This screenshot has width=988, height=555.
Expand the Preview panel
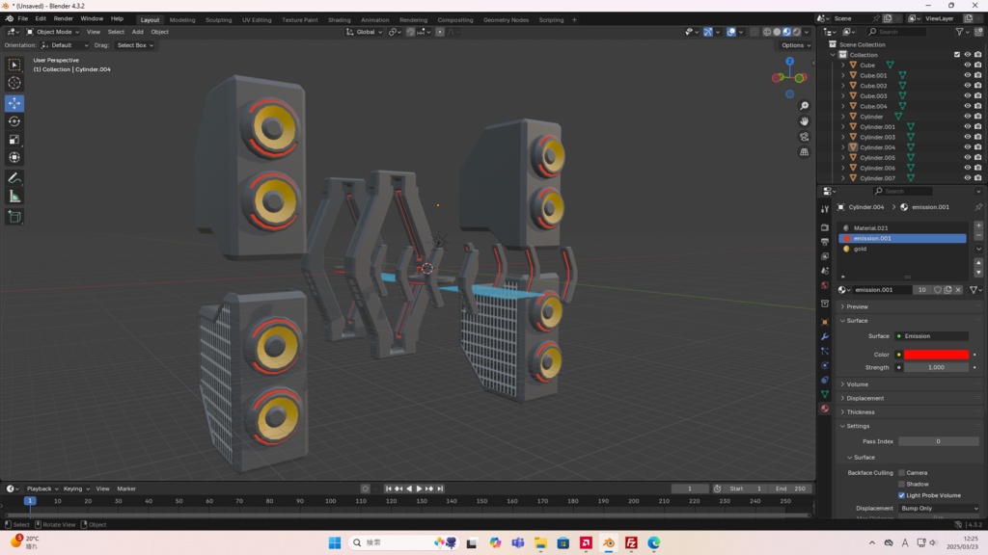pyautogui.click(x=857, y=307)
